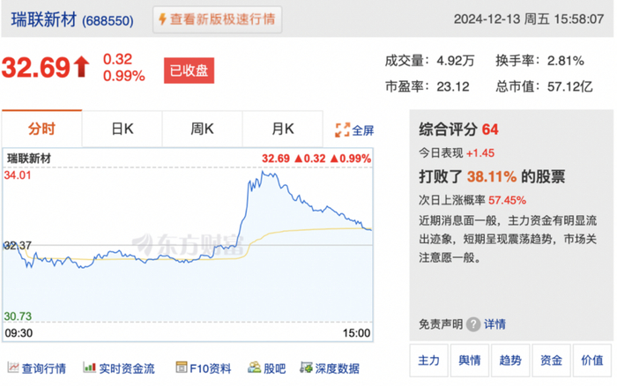Click the 股吧 people icon
Viewport: 617px width, 386px height.
click(x=254, y=367)
